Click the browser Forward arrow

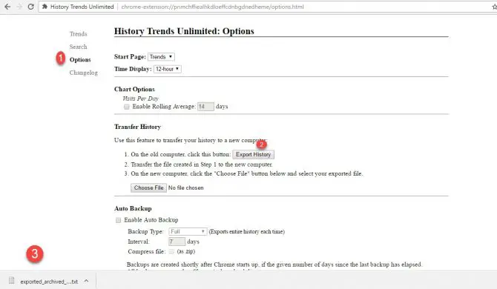click(x=19, y=7)
